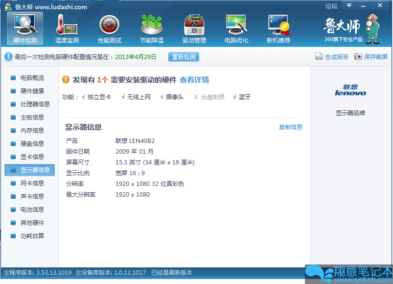Click the 蓝牙 feature label

tap(244, 97)
